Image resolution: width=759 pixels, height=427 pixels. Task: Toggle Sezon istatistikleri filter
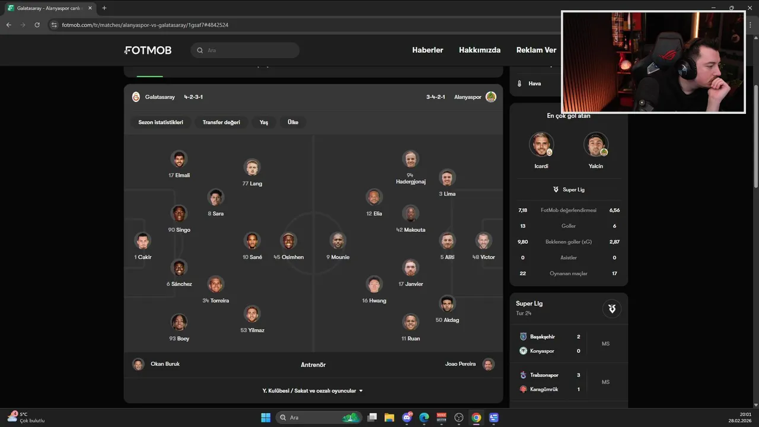pyautogui.click(x=161, y=122)
